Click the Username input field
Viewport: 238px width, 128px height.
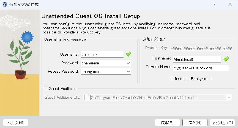tap(102, 55)
